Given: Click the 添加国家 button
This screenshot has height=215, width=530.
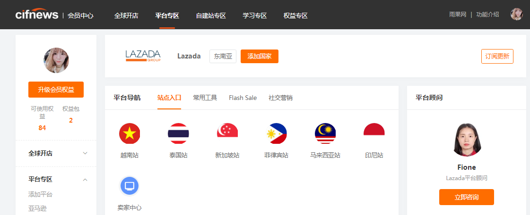Looking at the screenshot, I should 260,56.
